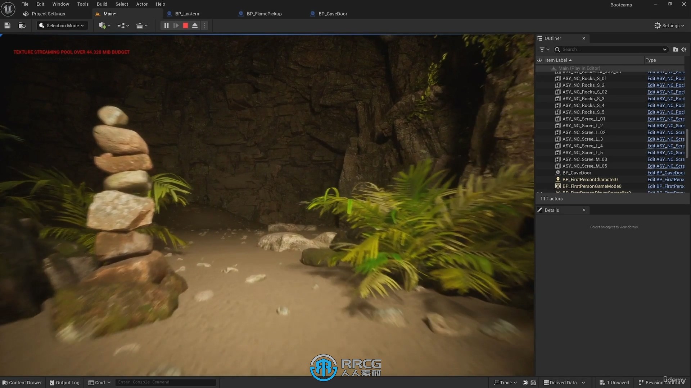Click the Browse content icon beside Save
Viewport: 691px width, 388px height.
click(x=22, y=26)
